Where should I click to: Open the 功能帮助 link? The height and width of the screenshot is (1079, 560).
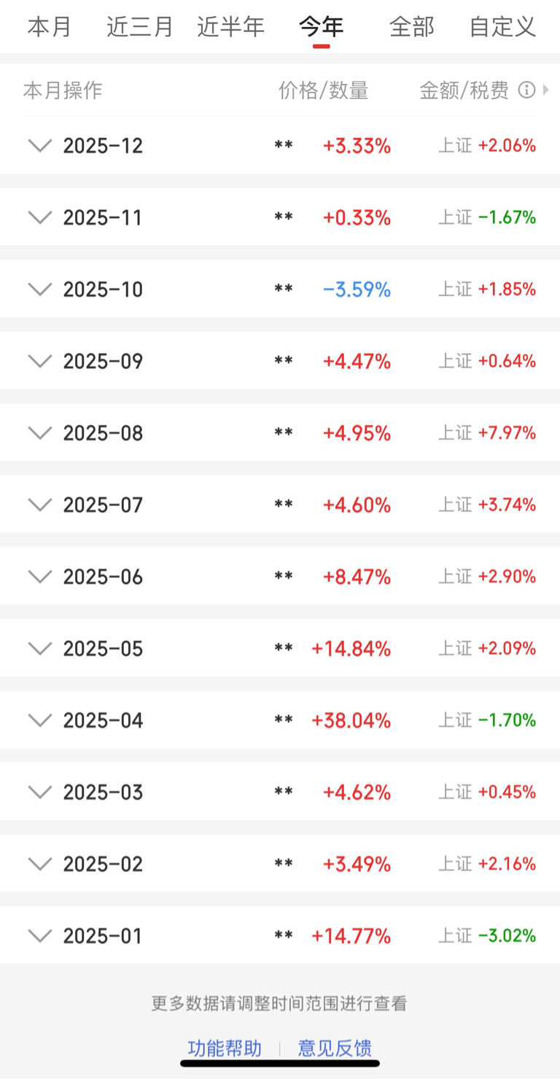(225, 1048)
